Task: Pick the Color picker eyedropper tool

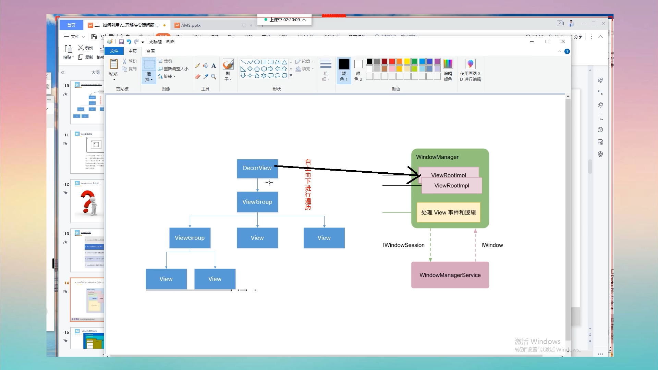Action: pyautogui.click(x=206, y=77)
